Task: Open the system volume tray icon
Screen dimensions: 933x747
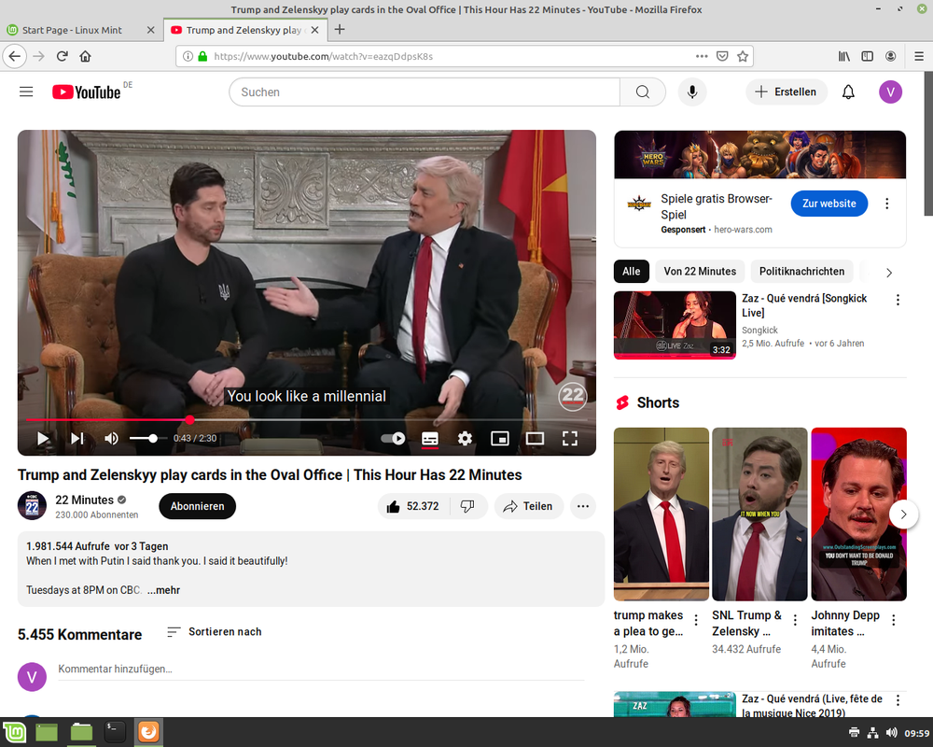Action: [x=891, y=733]
